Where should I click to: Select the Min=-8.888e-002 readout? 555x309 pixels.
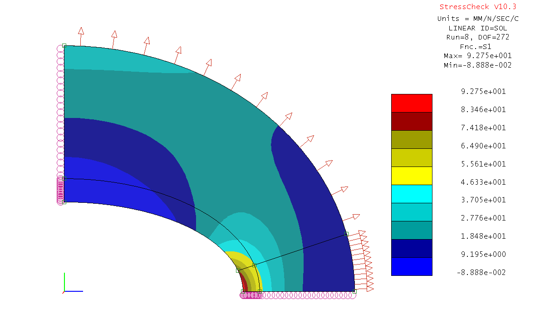[x=477, y=65]
